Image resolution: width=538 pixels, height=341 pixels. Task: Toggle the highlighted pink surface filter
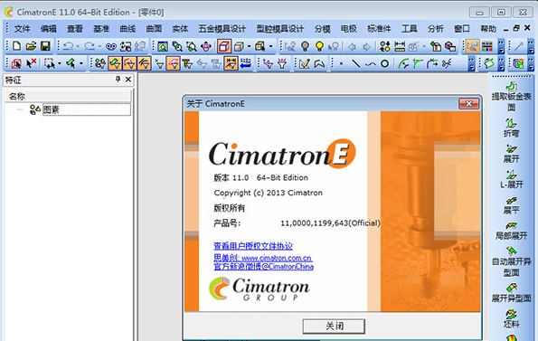coord(173,63)
